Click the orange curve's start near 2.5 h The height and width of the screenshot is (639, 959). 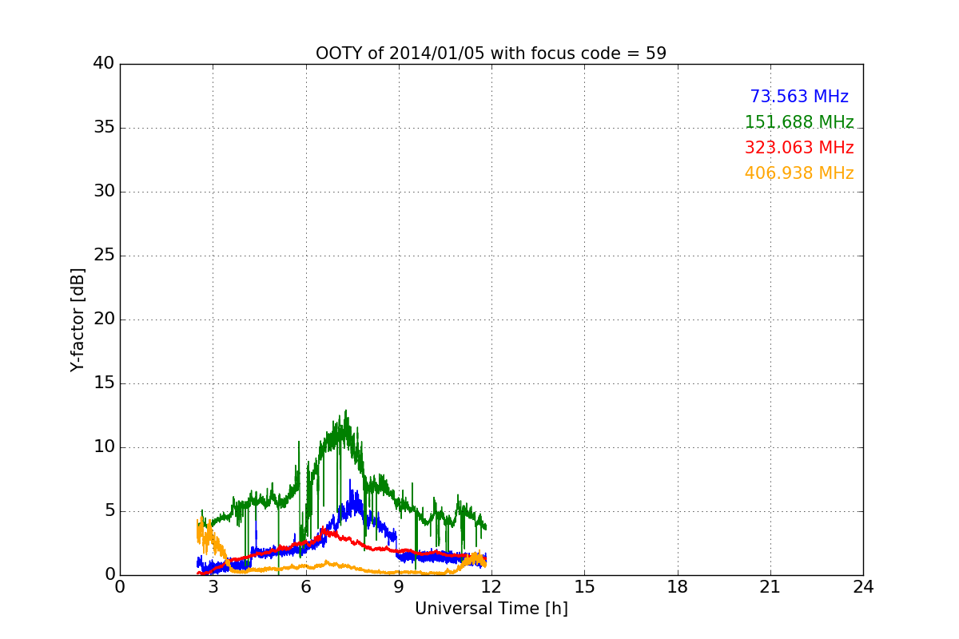pos(197,527)
